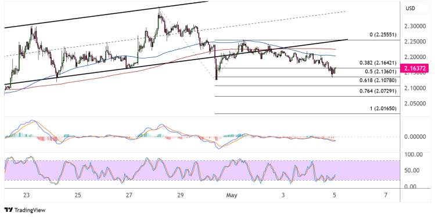Click the USD currency button
This screenshot has height=217, width=435.
point(415,9)
